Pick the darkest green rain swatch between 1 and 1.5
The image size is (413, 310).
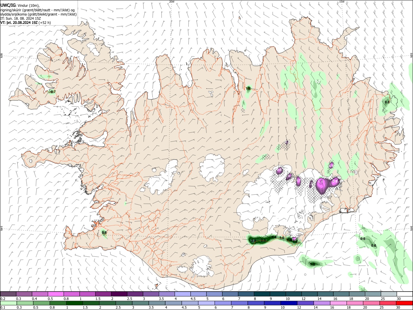[74, 303]
